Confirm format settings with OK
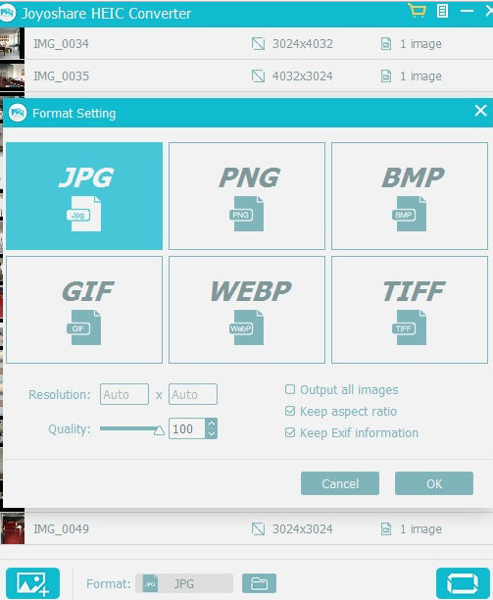The width and height of the screenshot is (493, 600). (434, 483)
